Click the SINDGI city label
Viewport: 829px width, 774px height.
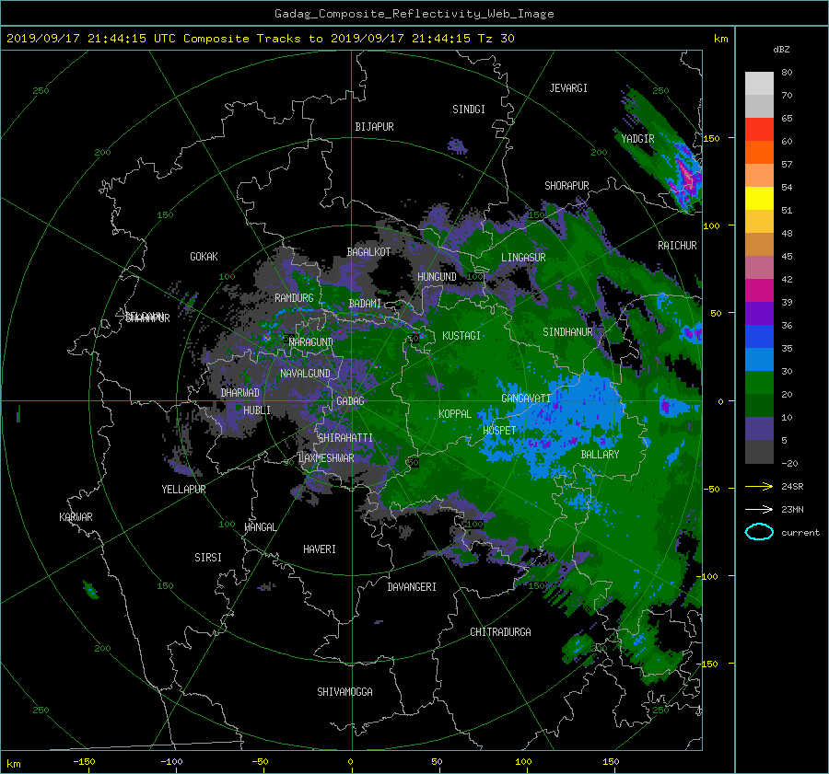point(469,110)
